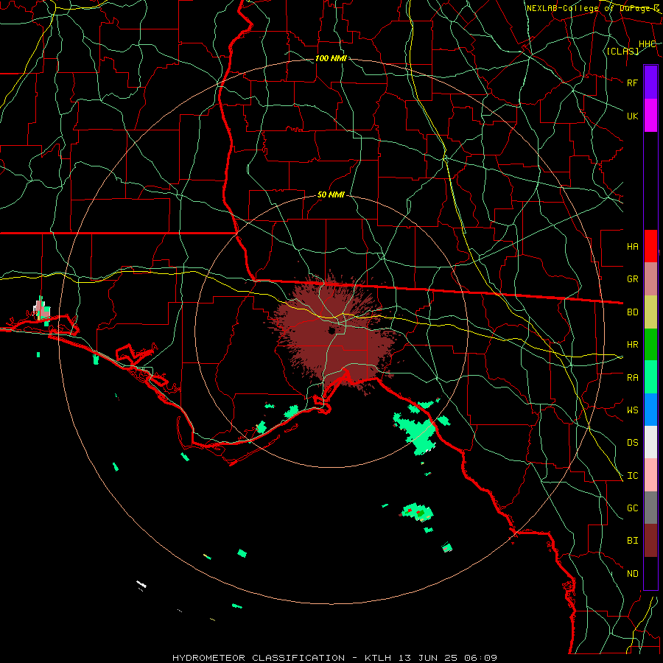This screenshot has height=663, width=663.
Task: Click the IC legend label
Action: (633, 476)
